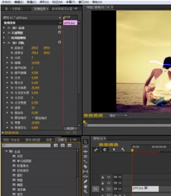171x196 pixels.
Task: Toggle the 闪电 fx effect switch
Action: pos(9,43)
